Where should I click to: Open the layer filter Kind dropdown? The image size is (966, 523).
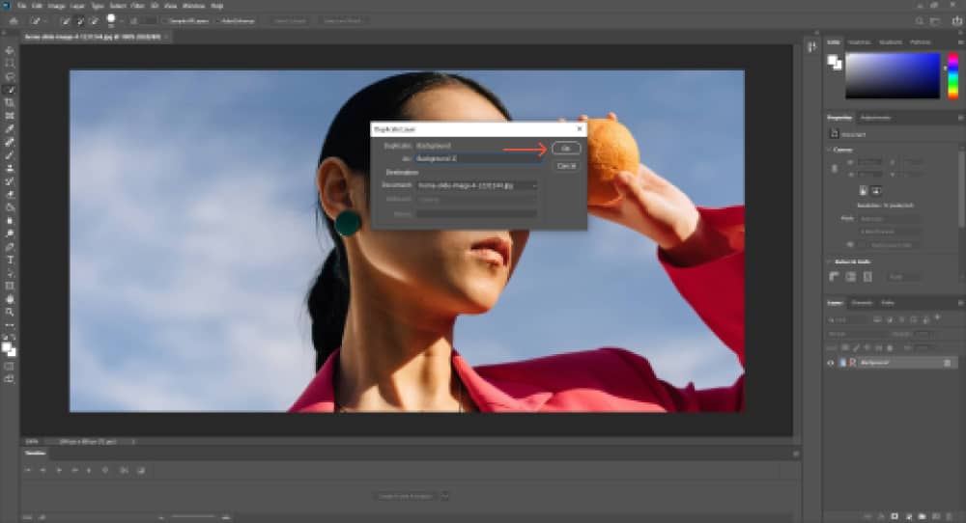tap(849, 319)
